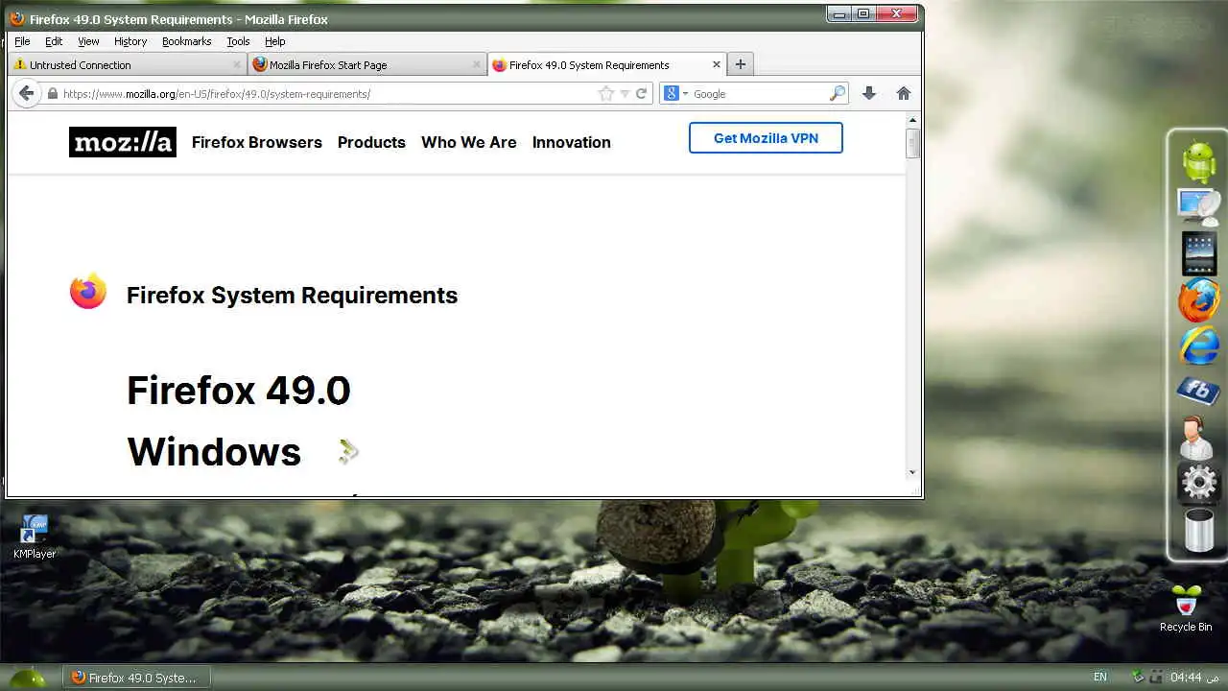
Task: Open the Tools menu
Action: 238,41
